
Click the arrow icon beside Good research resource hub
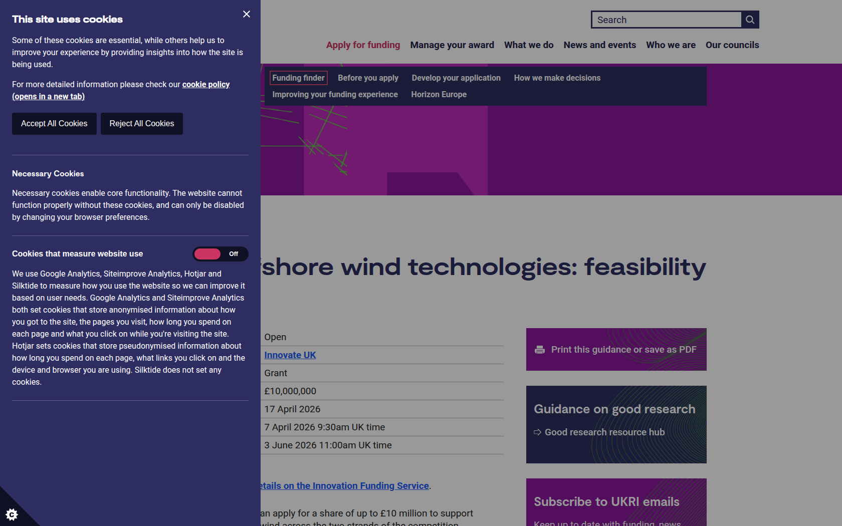tap(537, 432)
